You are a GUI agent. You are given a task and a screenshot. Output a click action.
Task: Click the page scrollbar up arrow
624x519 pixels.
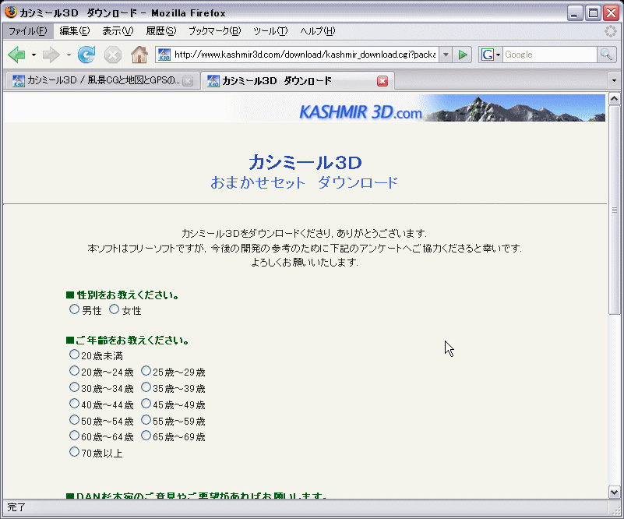[x=614, y=98]
